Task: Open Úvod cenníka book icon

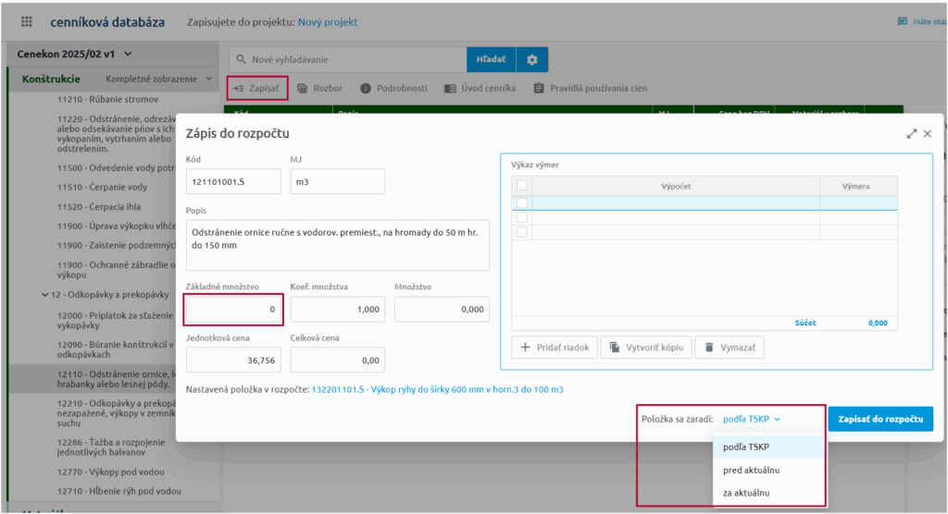Action: coord(450,89)
